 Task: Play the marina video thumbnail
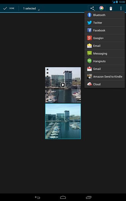click(63, 85)
